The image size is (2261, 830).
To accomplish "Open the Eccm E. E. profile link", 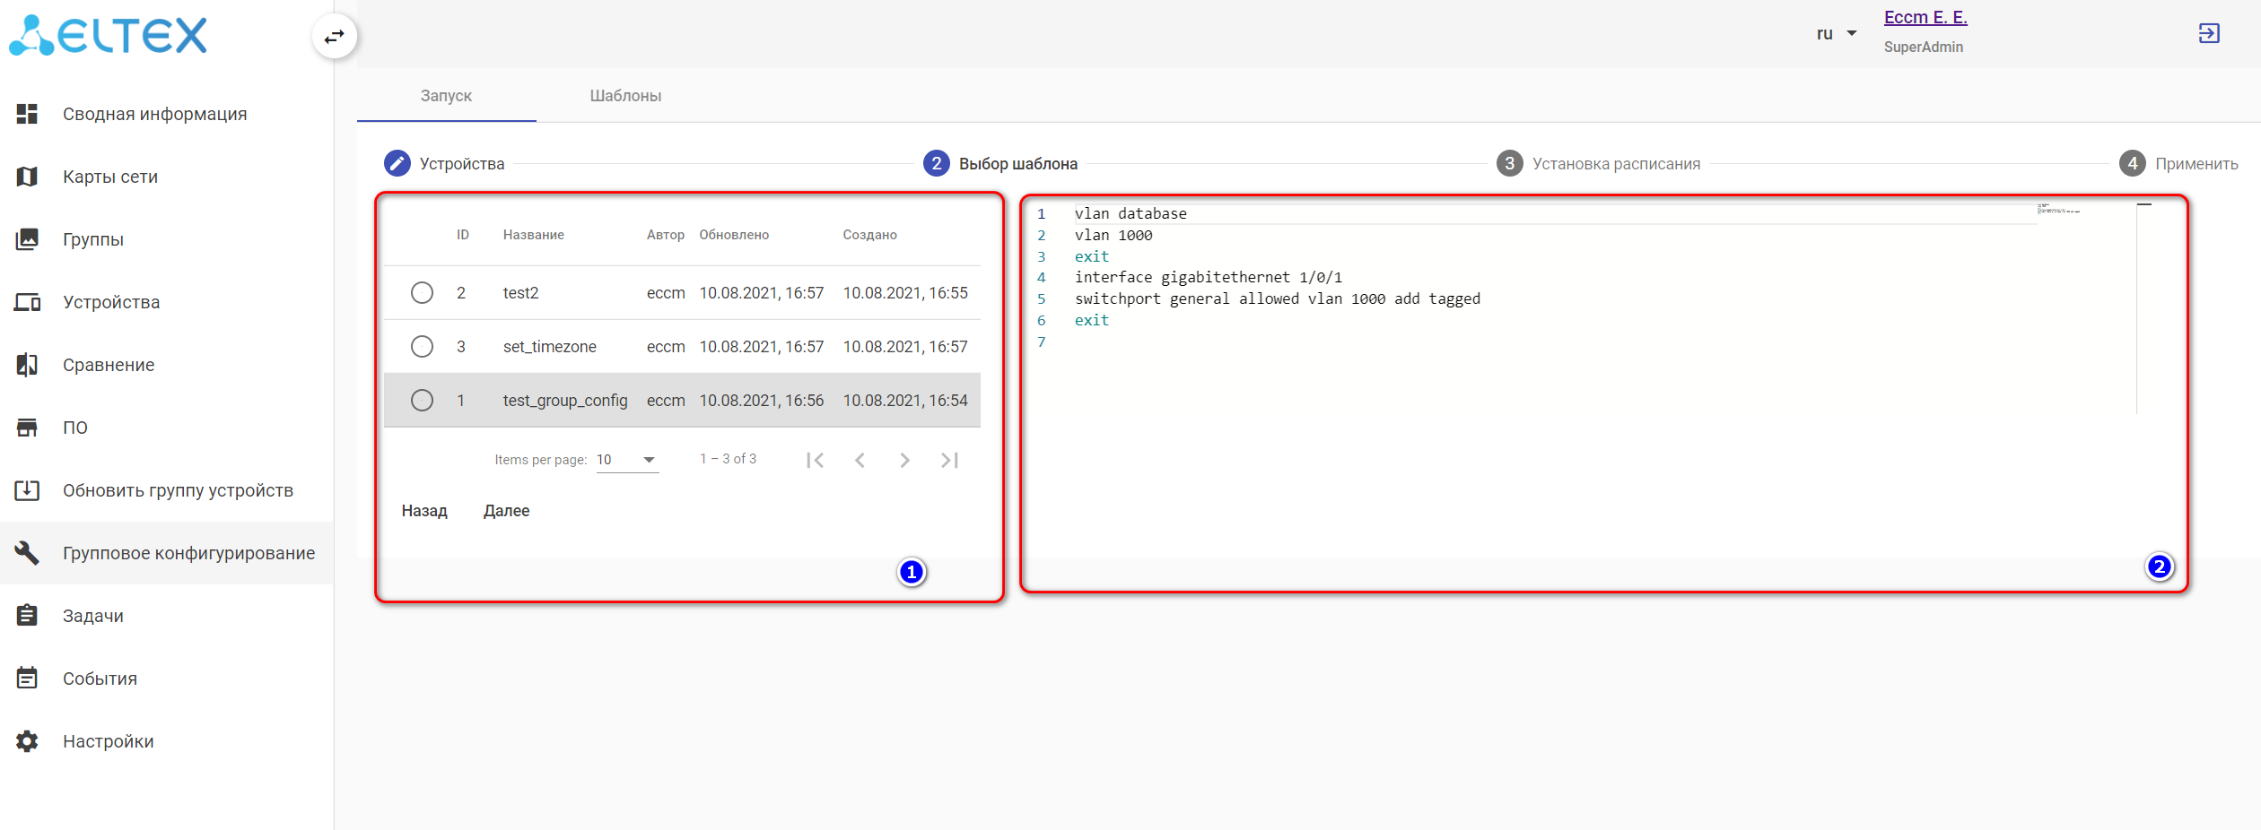I will (x=1925, y=17).
